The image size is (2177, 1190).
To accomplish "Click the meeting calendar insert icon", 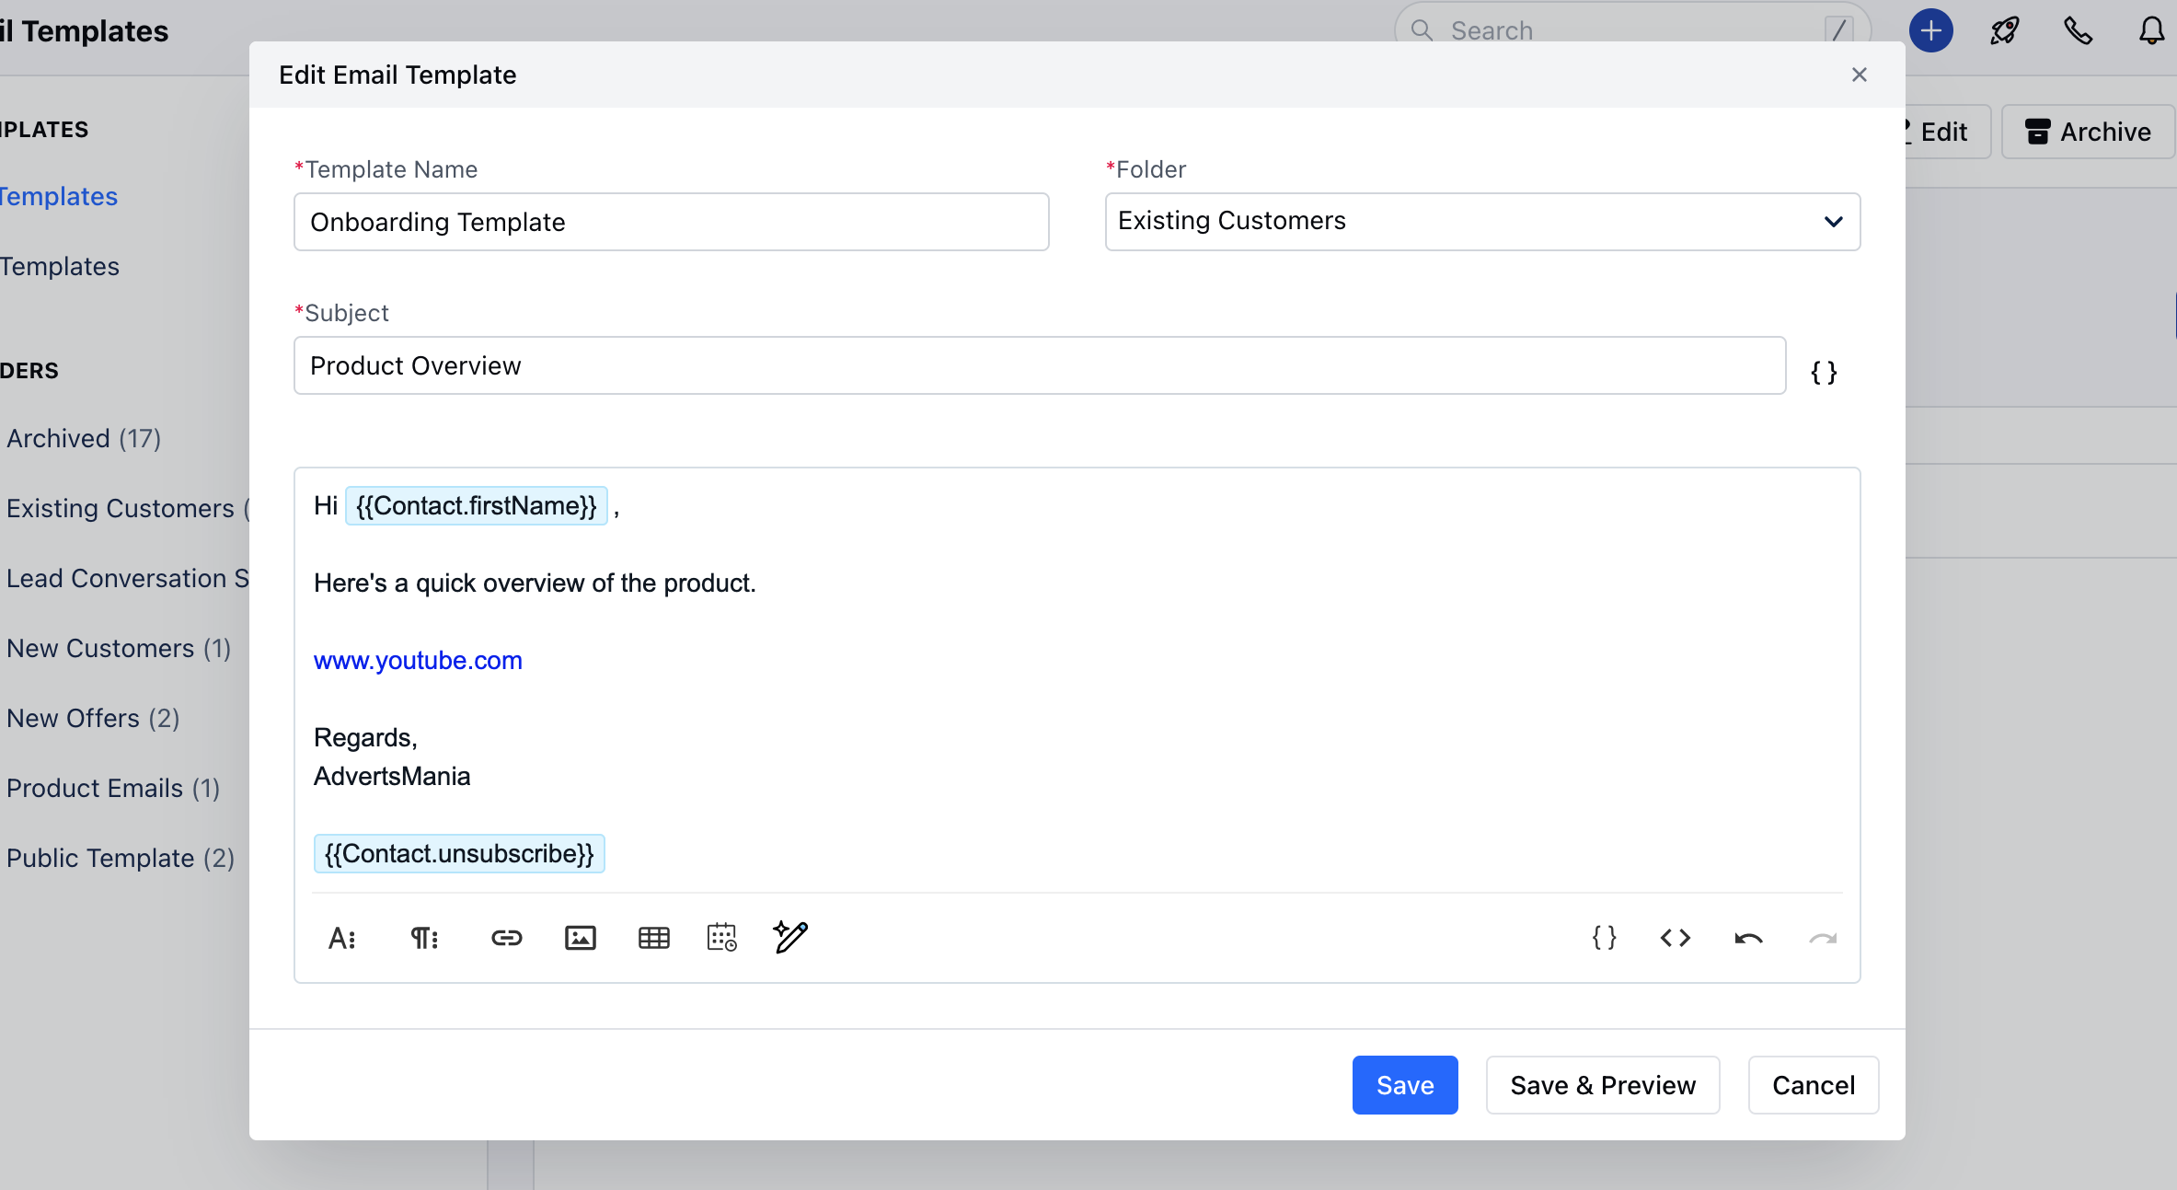I will click(x=721, y=938).
